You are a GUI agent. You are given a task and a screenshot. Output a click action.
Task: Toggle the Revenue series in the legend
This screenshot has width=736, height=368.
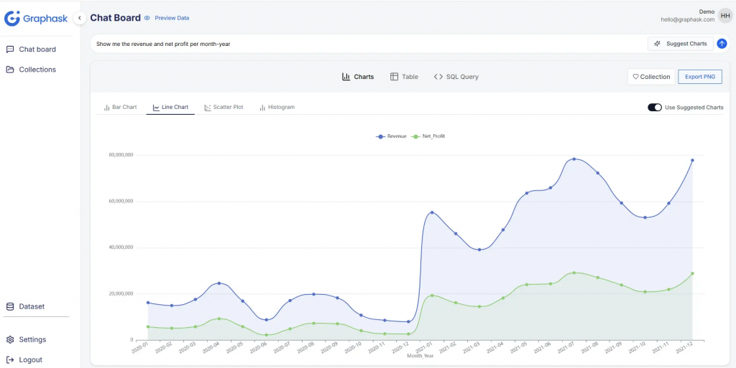(x=392, y=136)
